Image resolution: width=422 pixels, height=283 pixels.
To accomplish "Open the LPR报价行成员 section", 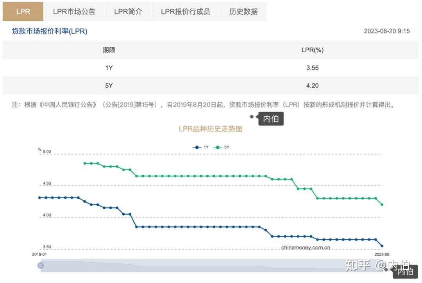I will (x=185, y=11).
